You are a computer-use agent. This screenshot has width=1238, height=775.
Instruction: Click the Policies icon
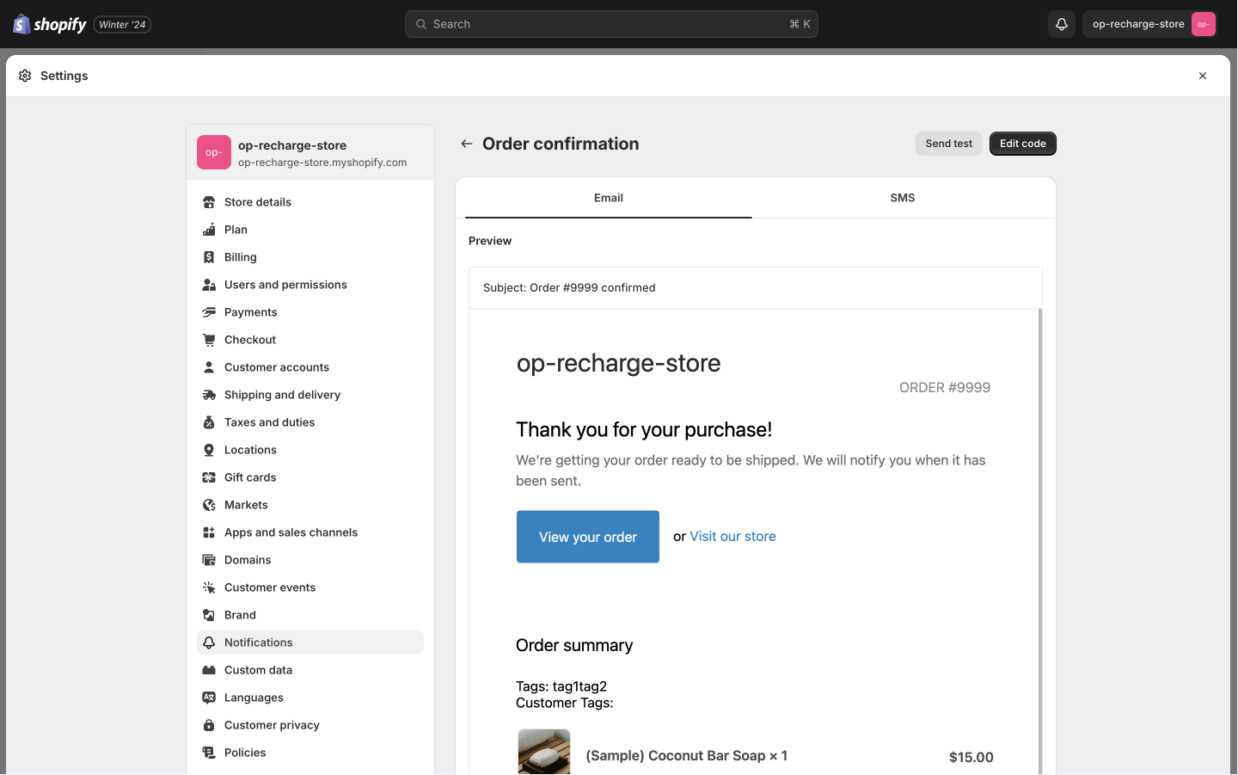tap(209, 753)
